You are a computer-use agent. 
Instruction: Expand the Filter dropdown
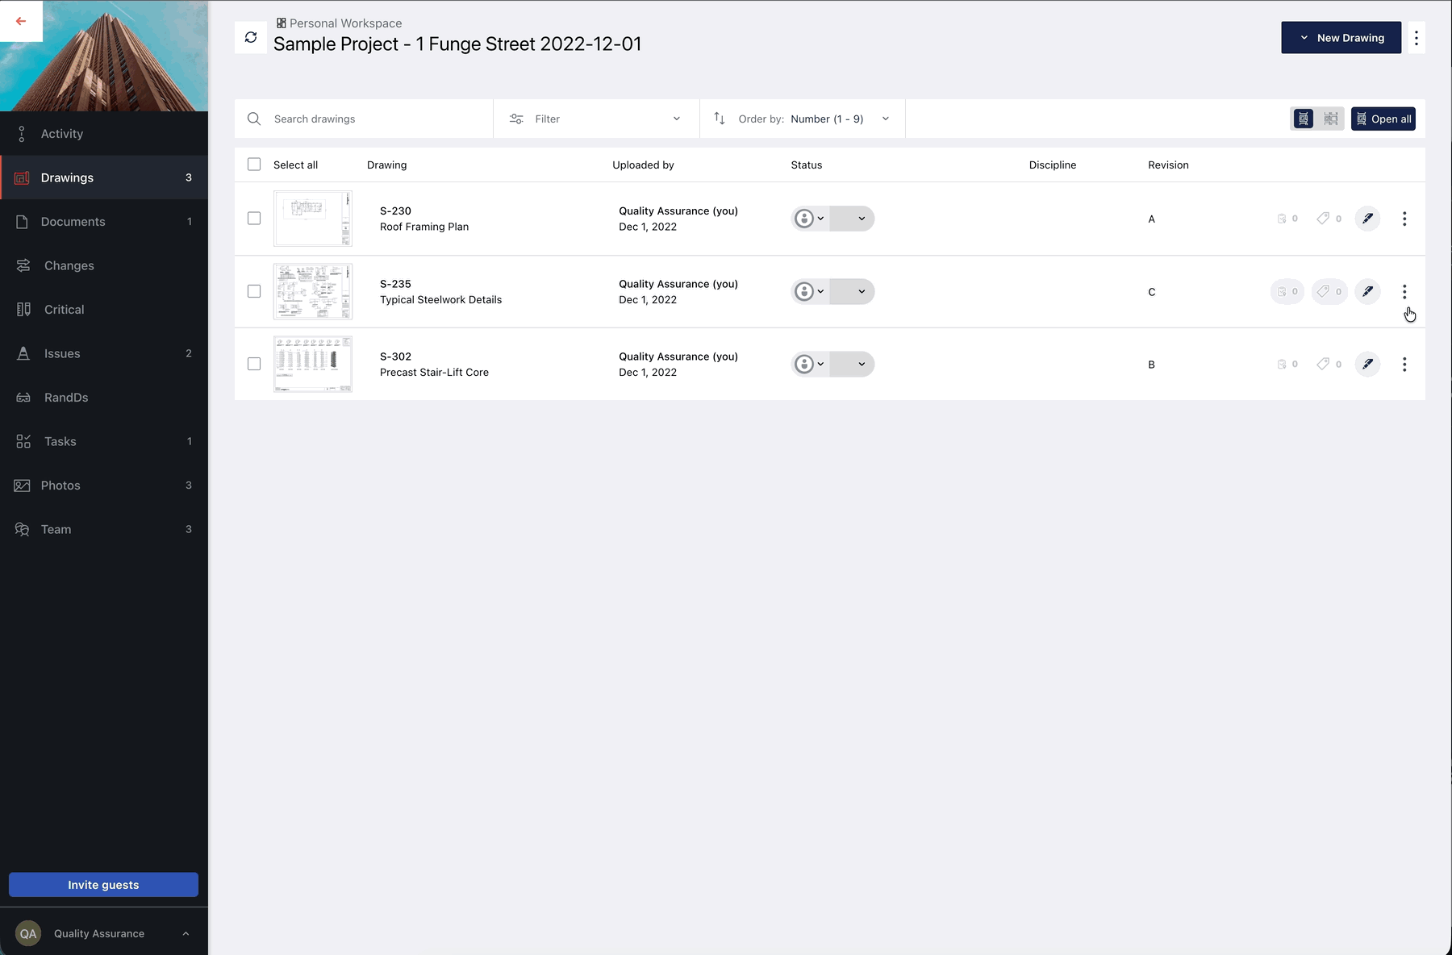point(596,119)
